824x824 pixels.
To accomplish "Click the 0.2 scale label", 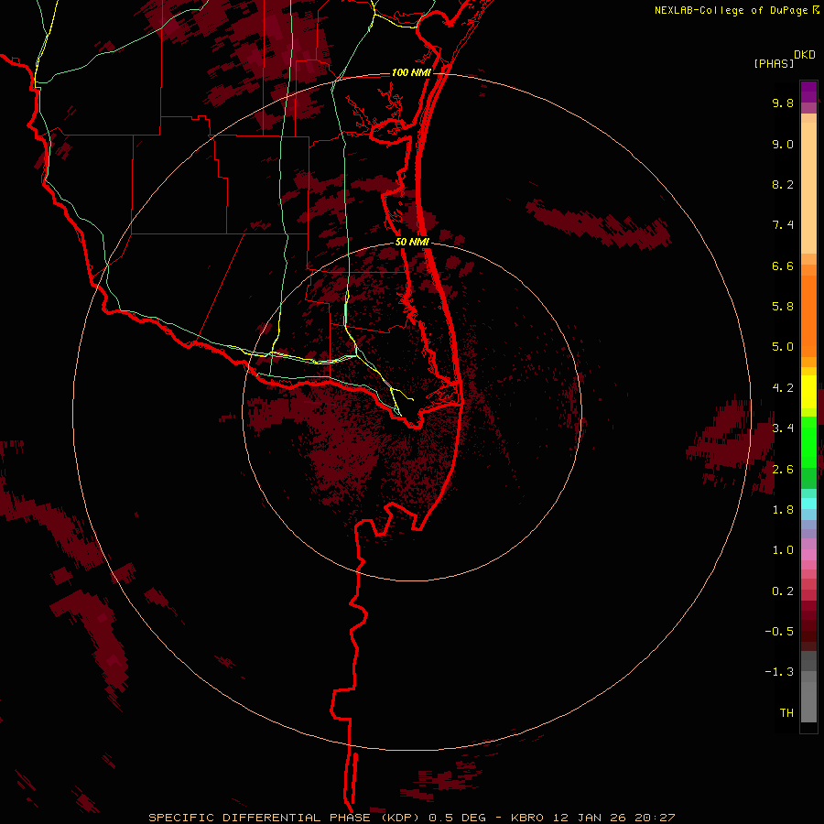I will point(783,591).
